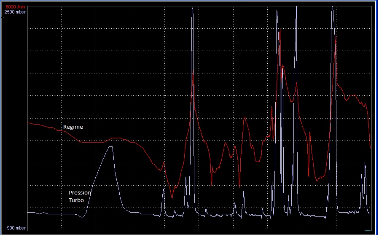The height and width of the screenshot is (235, 379).
Task: Click the rightmost tall turbo pressure peak
Action: click(332, 7)
